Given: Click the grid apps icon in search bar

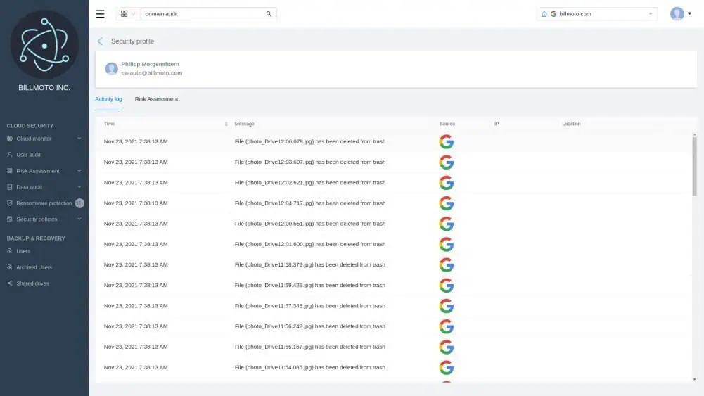Looking at the screenshot, I should click(x=124, y=14).
